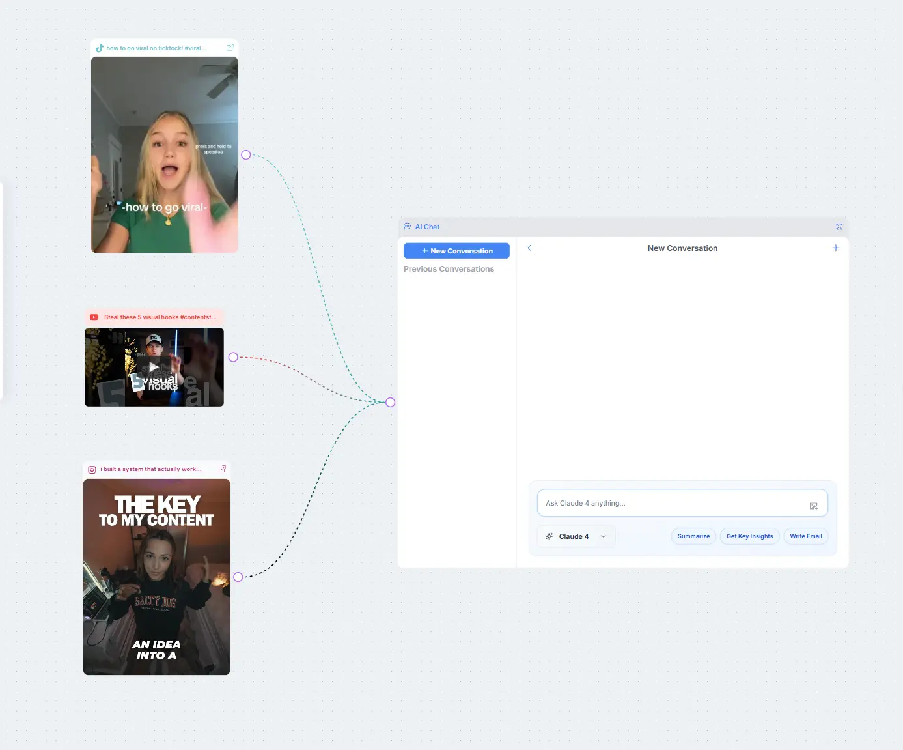
Task: Click the AI Chat bubble icon
Action: (x=408, y=227)
